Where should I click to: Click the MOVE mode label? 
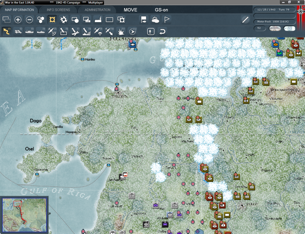point(130,10)
